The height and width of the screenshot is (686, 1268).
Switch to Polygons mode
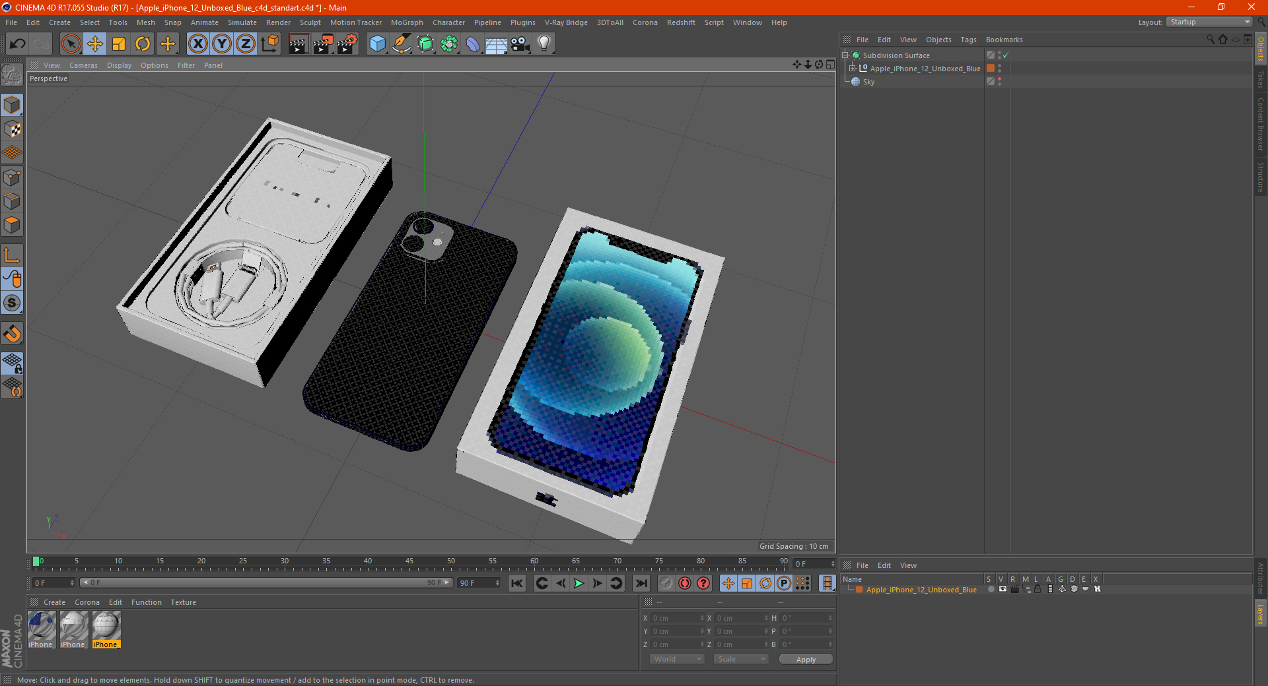[x=13, y=225]
